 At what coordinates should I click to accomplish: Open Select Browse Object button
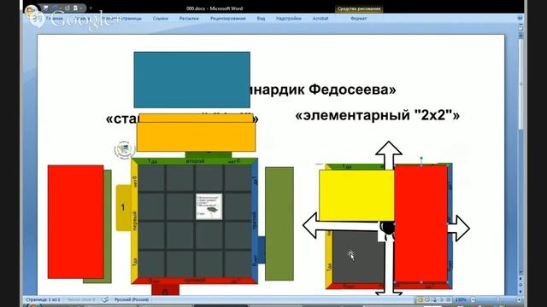tap(521, 285)
